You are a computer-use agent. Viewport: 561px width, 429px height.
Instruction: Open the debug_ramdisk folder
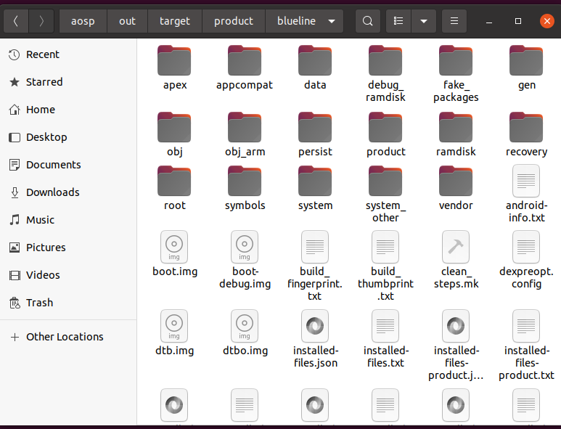click(x=385, y=60)
